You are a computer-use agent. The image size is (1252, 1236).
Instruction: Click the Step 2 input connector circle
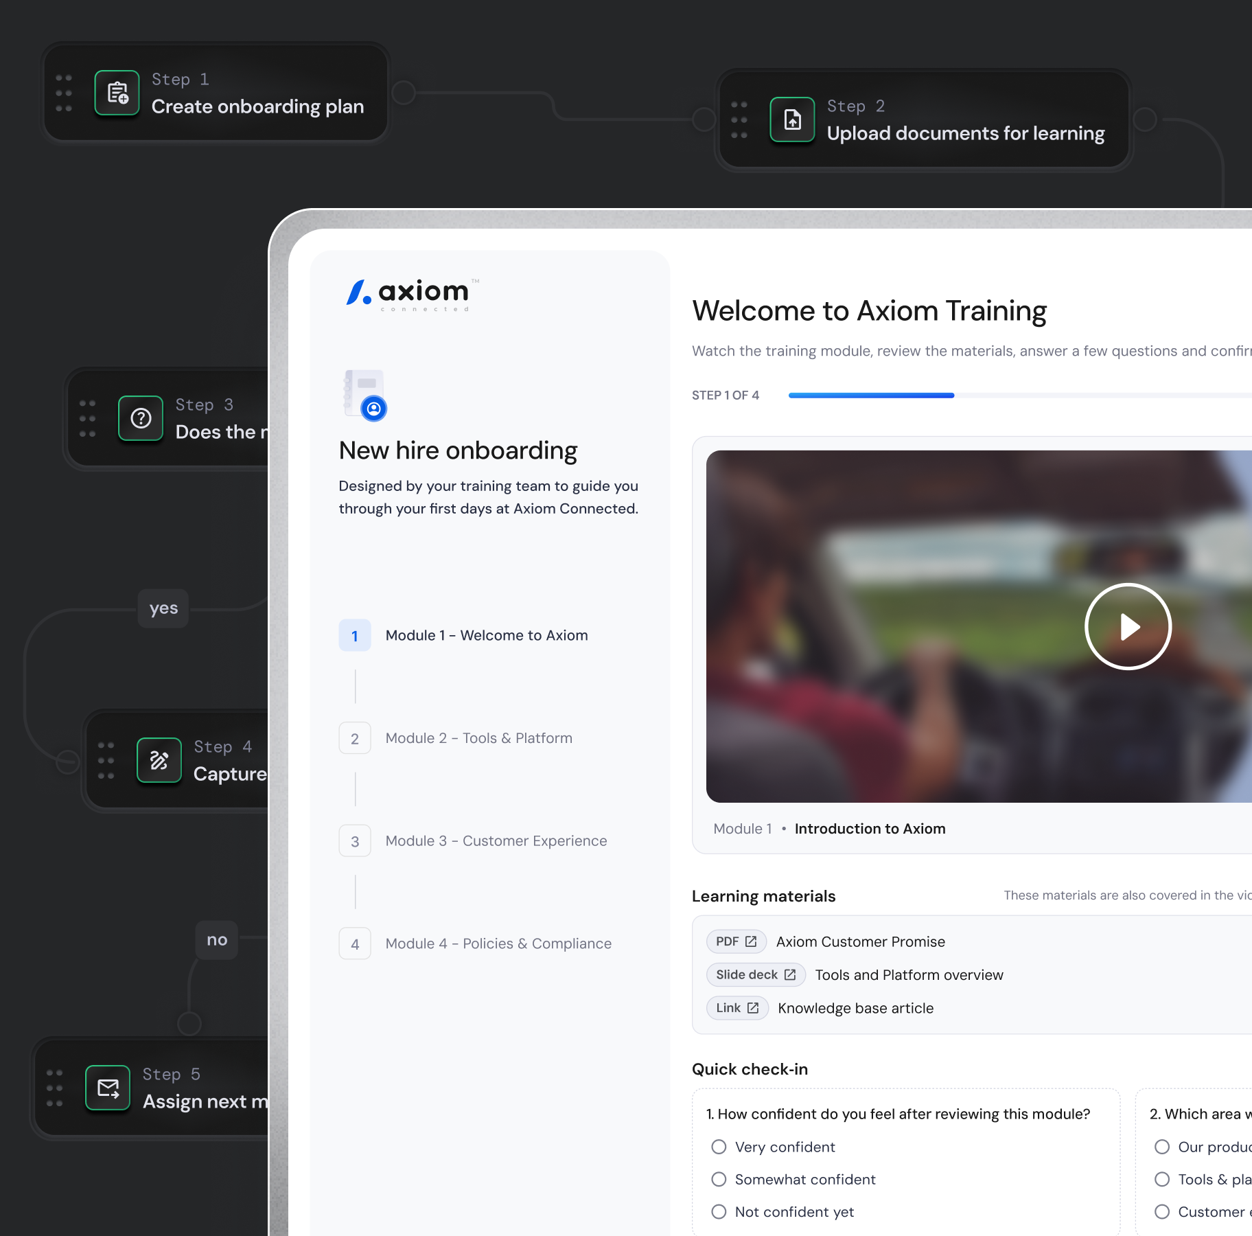704,119
